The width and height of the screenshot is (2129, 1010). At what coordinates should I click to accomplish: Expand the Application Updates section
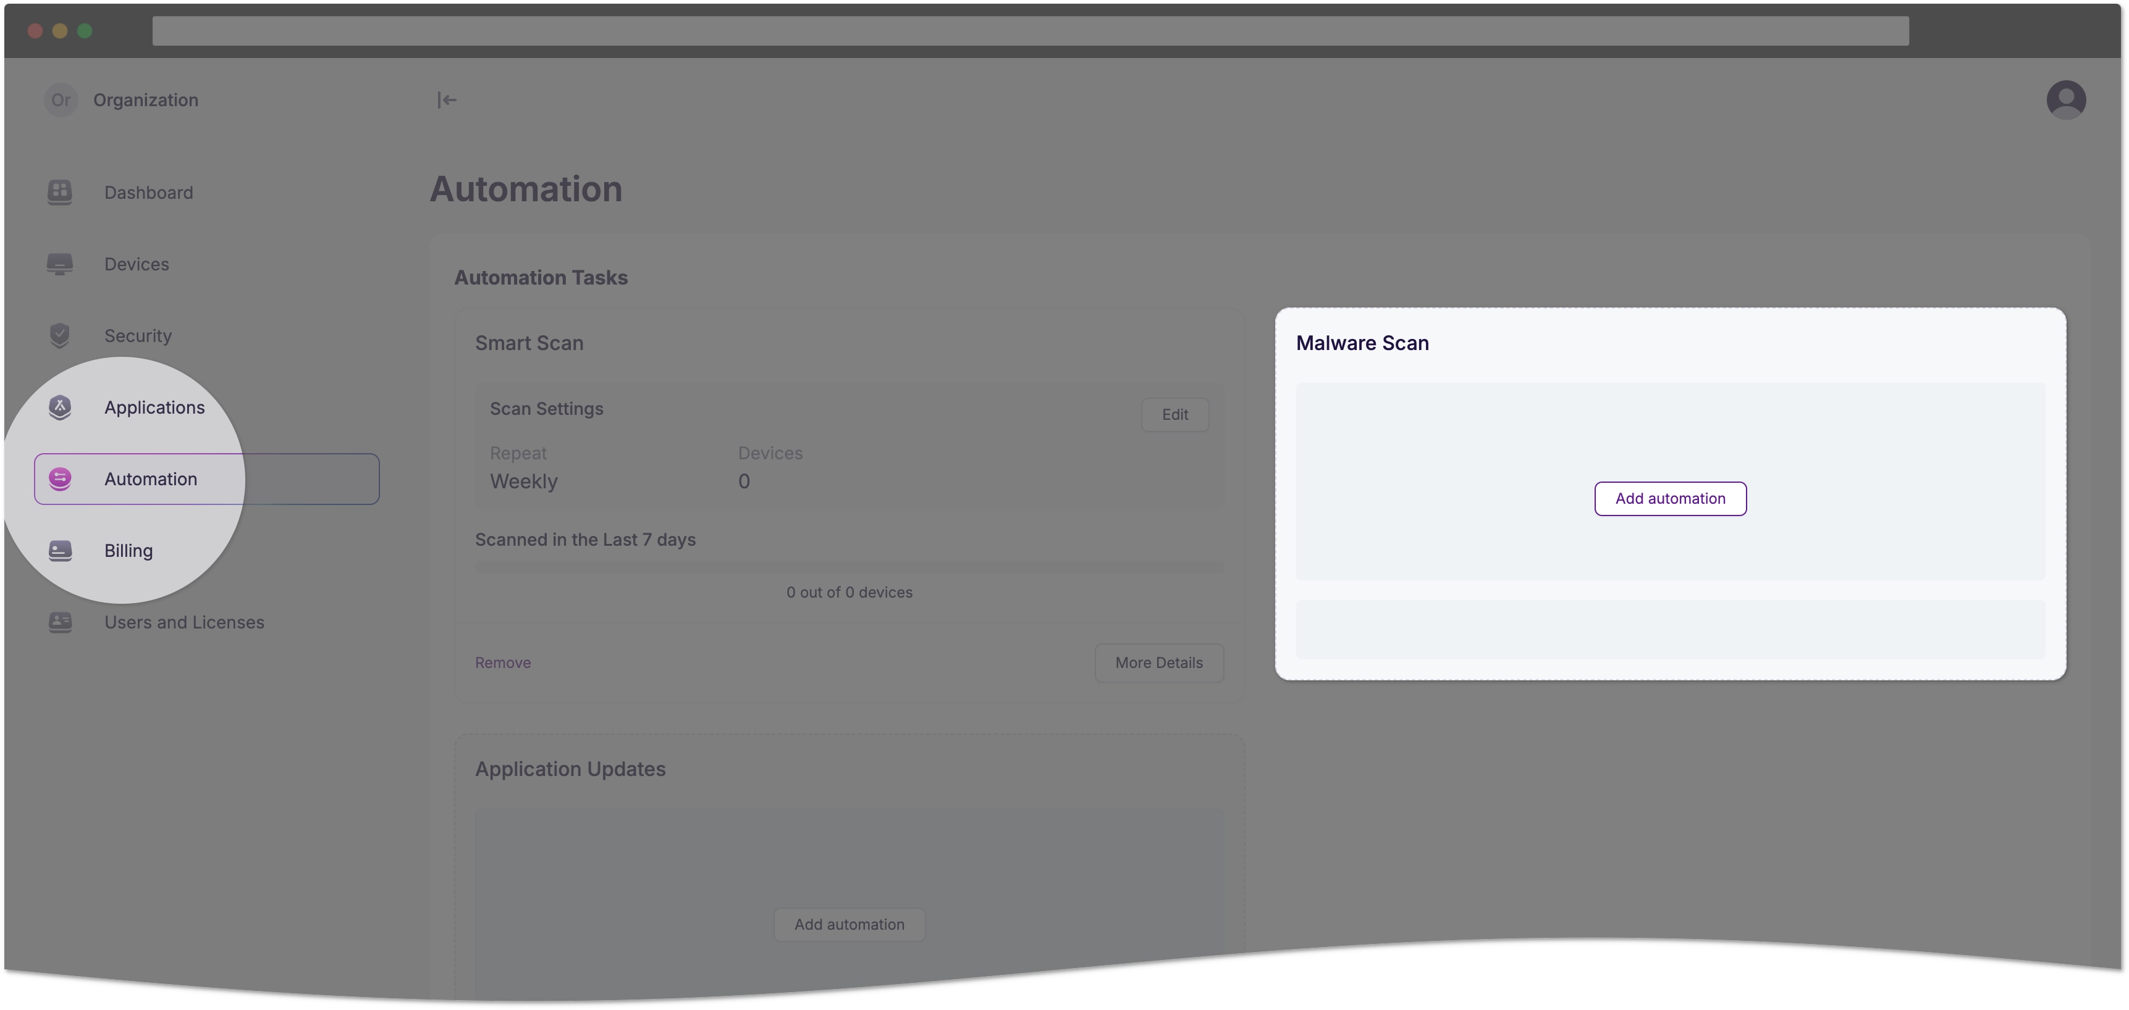pyautogui.click(x=570, y=769)
